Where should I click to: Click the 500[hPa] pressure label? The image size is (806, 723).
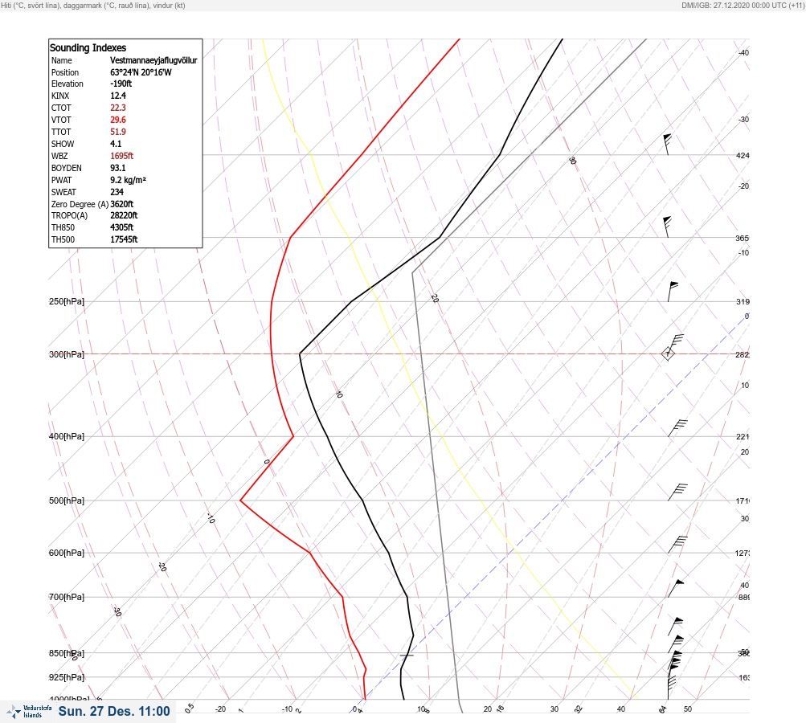[x=67, y=500]
